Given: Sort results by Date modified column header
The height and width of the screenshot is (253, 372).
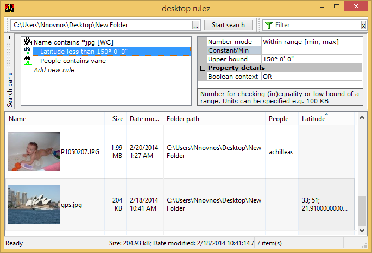Looking at the screenshot, I should pyautogui.click(x=145, y=119).
